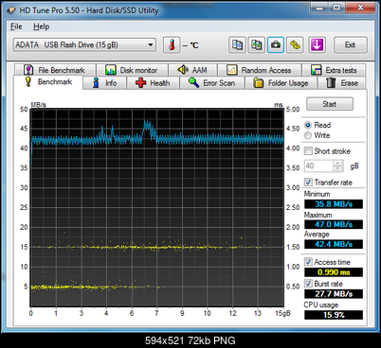Open the Error Scan tab
Screen dimensions: 381x348
pos(212,83)
